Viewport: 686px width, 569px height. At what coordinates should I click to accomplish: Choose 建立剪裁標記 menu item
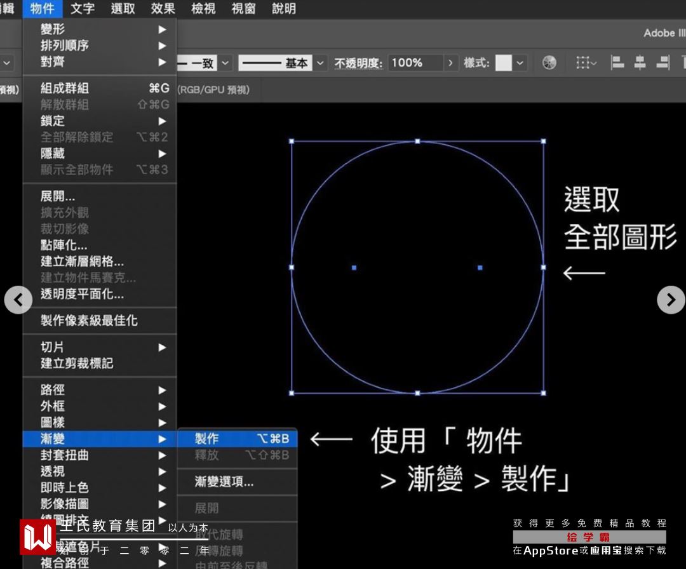pyautogui.click(x=100, y=363)
